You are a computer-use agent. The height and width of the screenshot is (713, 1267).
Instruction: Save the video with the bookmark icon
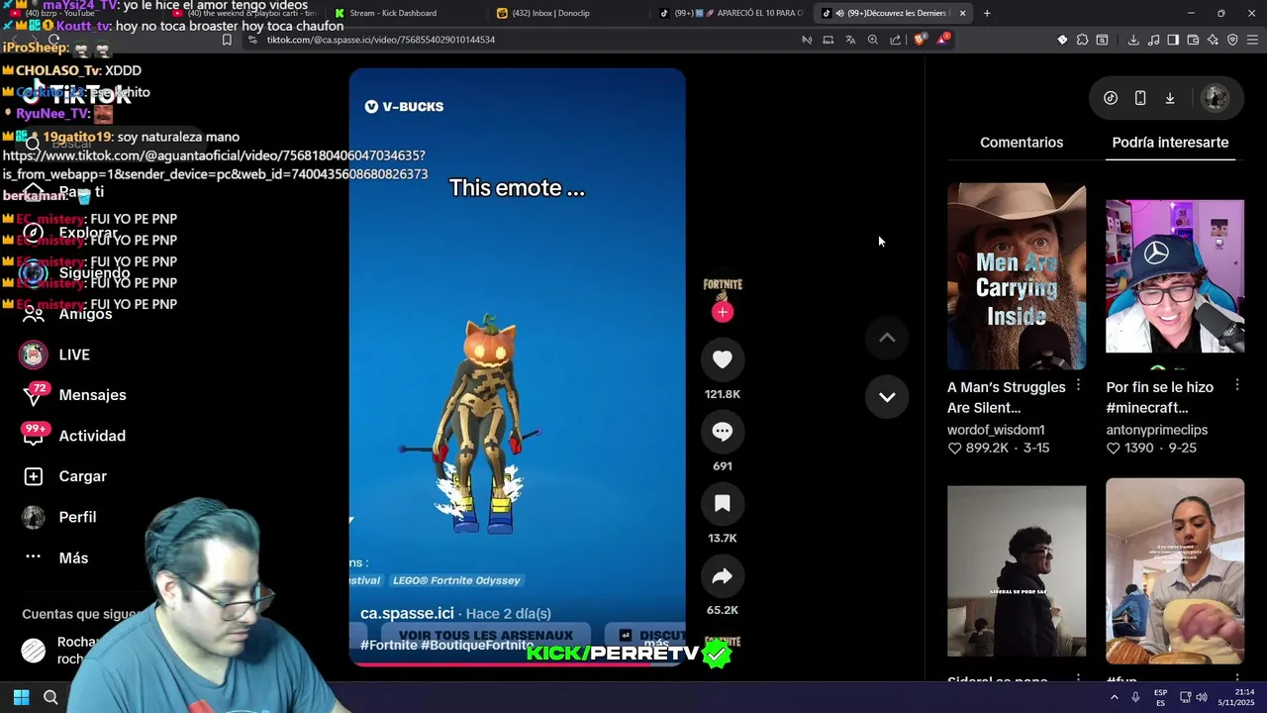[723, 504]
